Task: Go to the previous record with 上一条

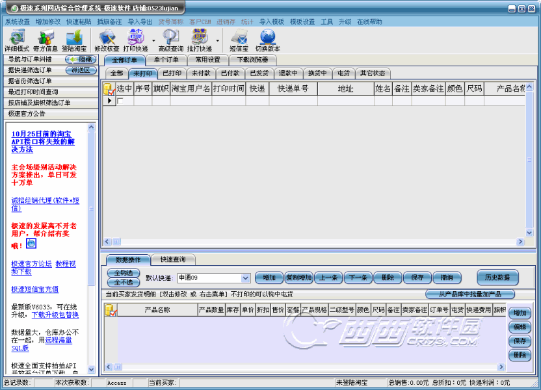Action: 328,278
